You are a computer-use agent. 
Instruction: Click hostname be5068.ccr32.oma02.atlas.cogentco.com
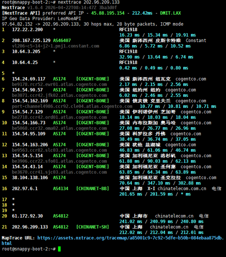[59, 128]
